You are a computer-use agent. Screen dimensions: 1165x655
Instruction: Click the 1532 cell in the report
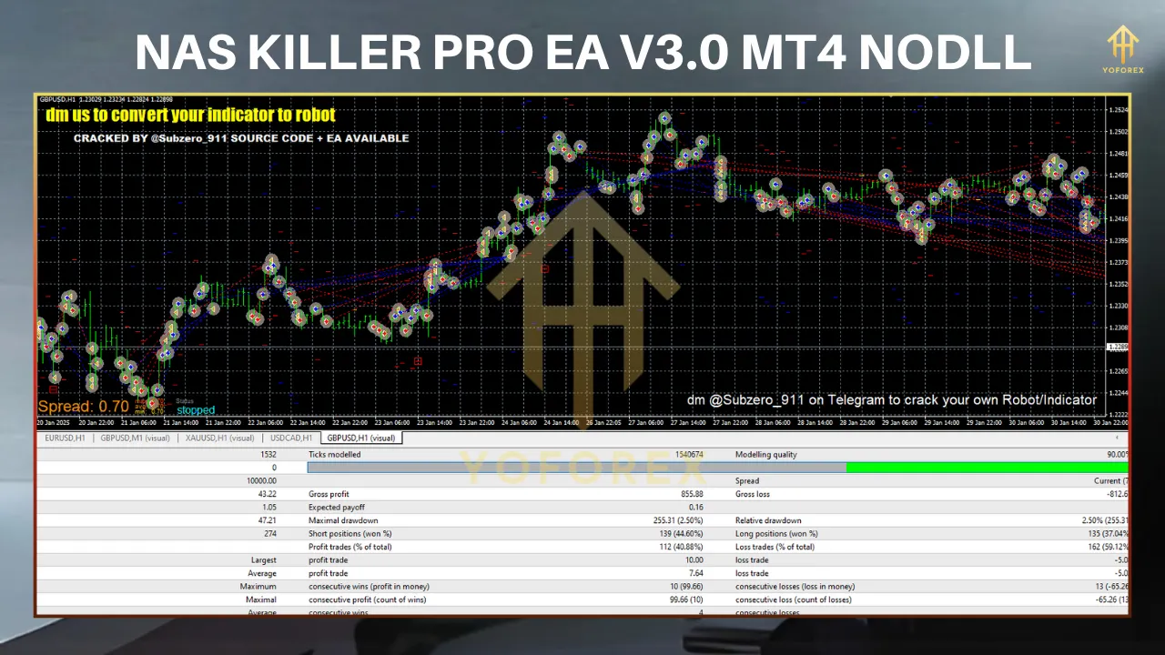click(x=268, y=454)
